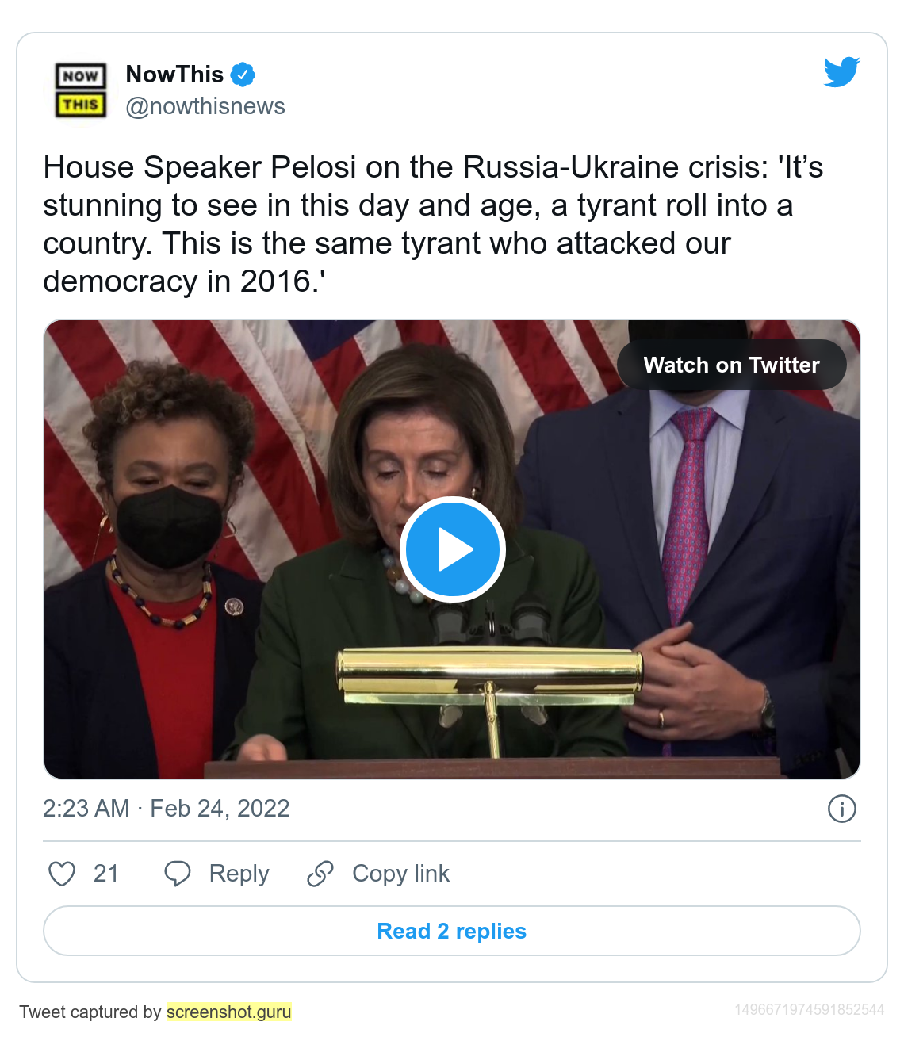
Task: Click the reply speech bubble icon
Action: click(177, 874)
